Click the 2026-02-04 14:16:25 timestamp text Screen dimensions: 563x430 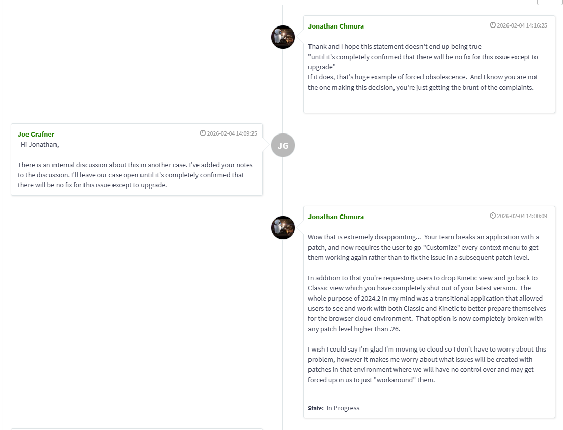[522, 25]
